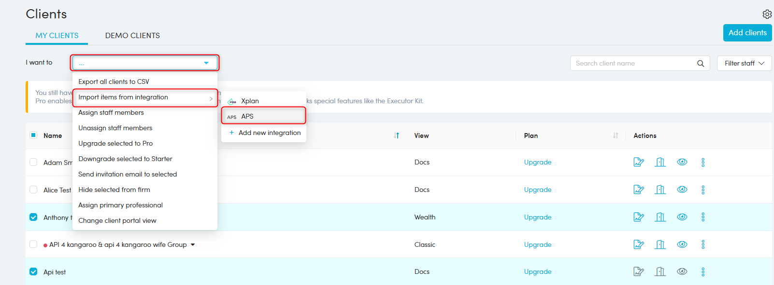
Task: Open building icon in Alice Test row
Action: [x=660, y=190]
